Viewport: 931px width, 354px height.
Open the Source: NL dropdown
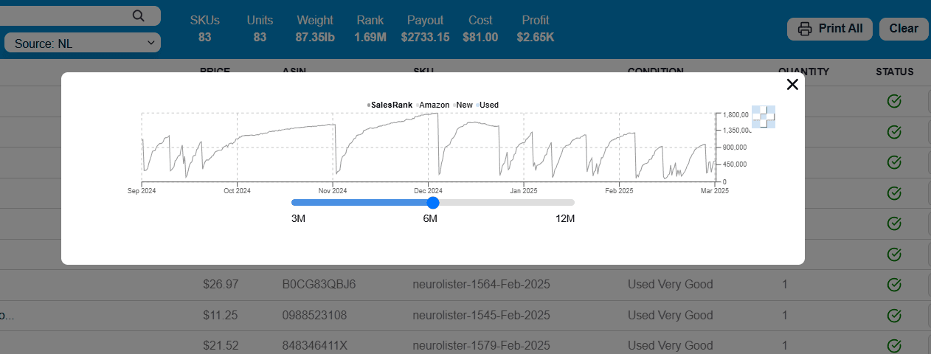point(83,44)
